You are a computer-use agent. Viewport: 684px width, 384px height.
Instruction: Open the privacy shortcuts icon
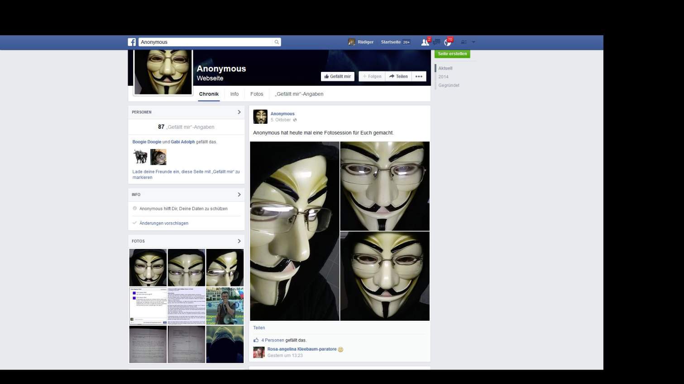click(464, 42)
